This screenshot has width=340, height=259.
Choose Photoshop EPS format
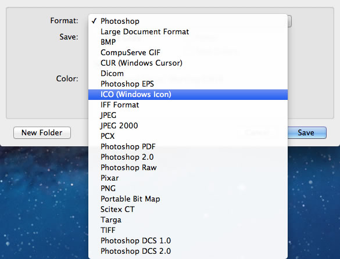coord(188,84)
